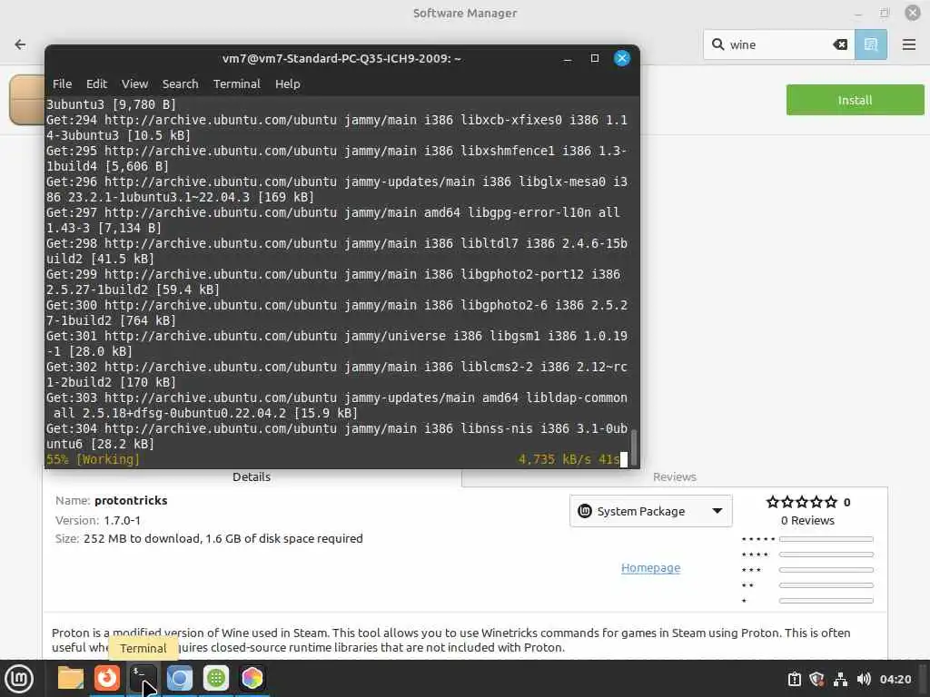Viewport: 930px width, 697px height.
Task: Open the Terminal Help menu
Action: (x=288, y=84)
